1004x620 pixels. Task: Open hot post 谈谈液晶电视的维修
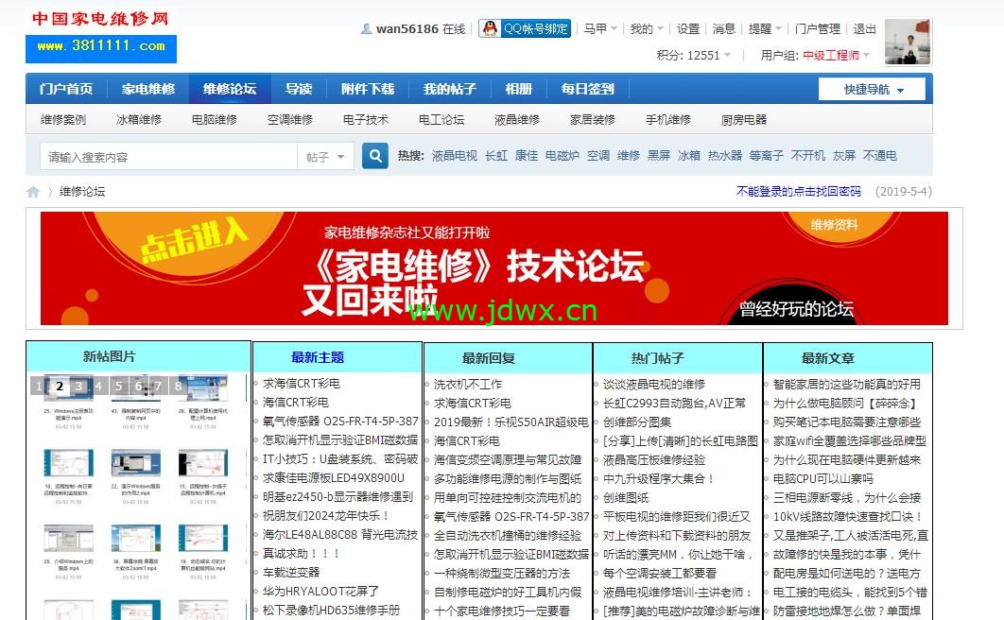(654, 384)
